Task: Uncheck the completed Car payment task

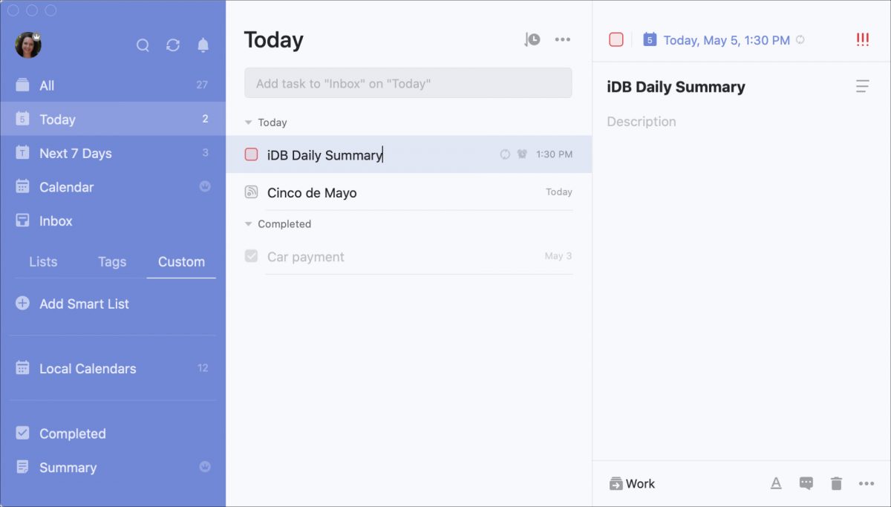Action: coord(251,256)
